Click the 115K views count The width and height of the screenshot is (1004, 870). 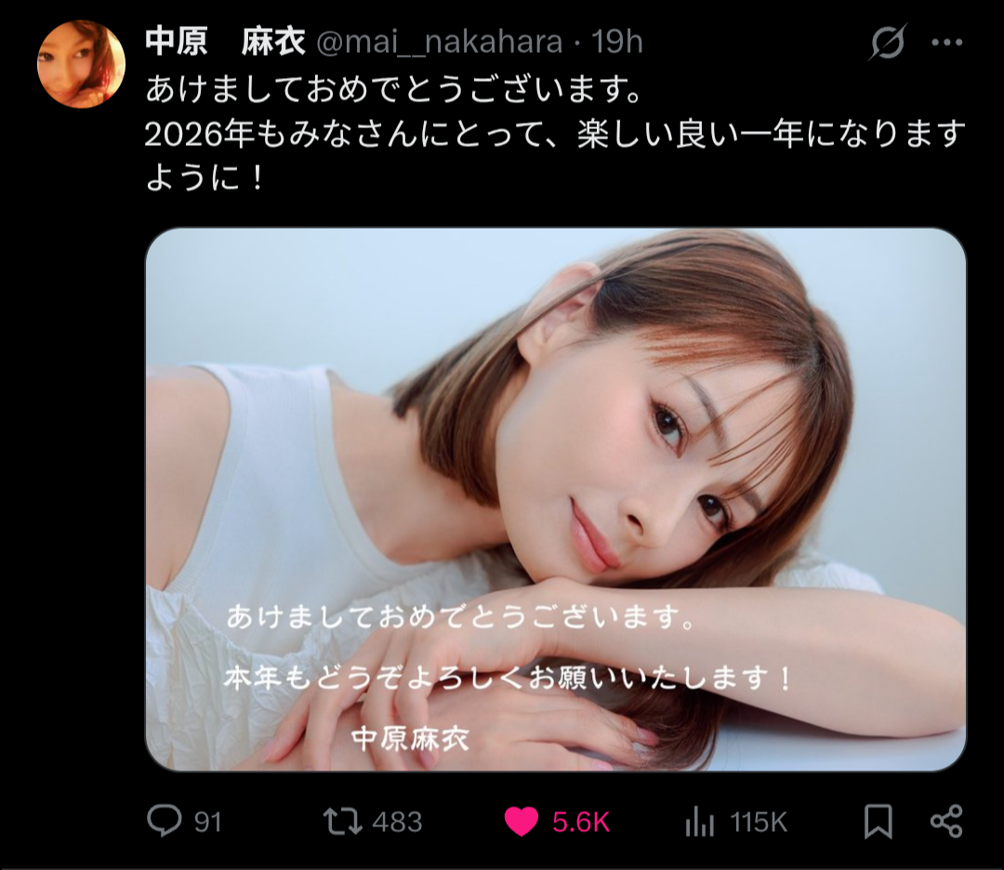pyautogui.click(x=759, y=822)
